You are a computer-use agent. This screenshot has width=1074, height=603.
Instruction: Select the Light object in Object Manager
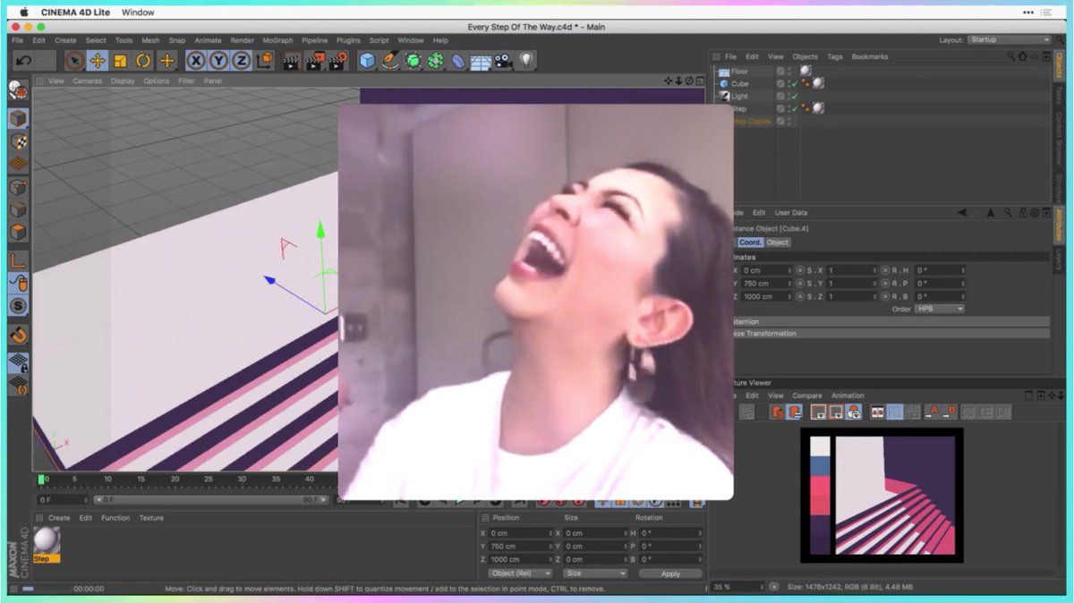tap(739, 97)
